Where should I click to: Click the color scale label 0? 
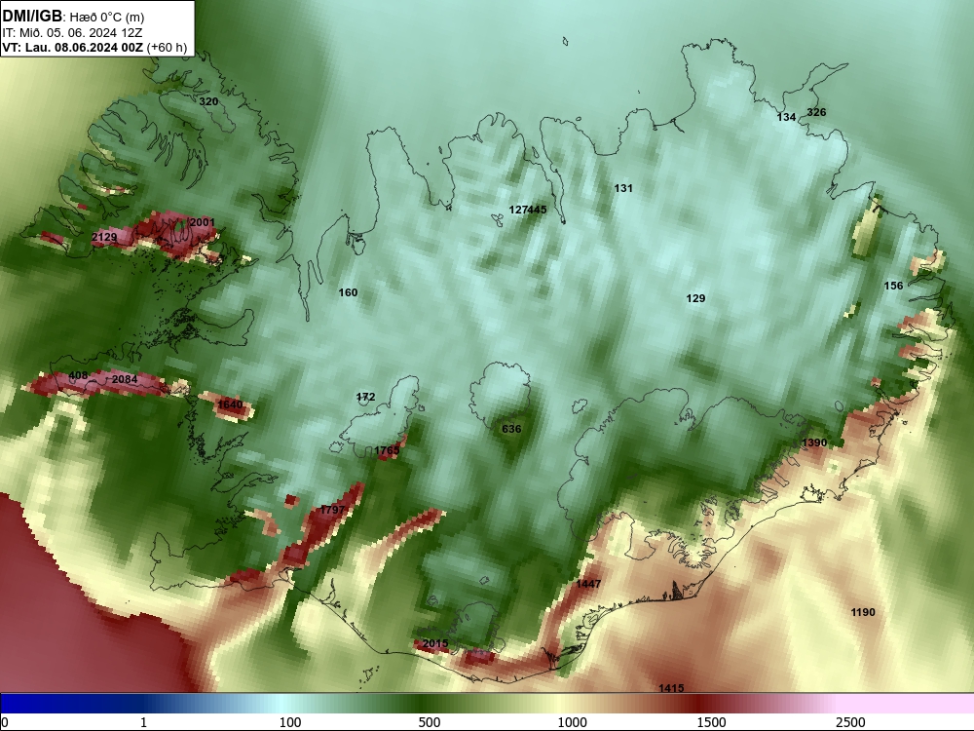(5, 722)
